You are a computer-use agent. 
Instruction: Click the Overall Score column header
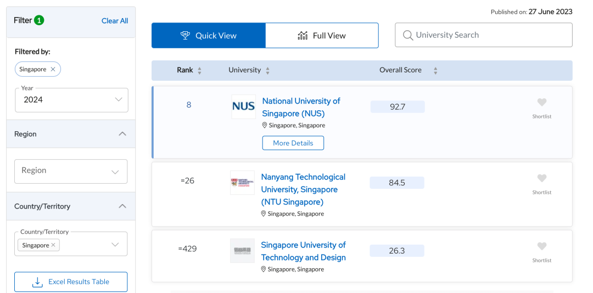pos(400,70)
